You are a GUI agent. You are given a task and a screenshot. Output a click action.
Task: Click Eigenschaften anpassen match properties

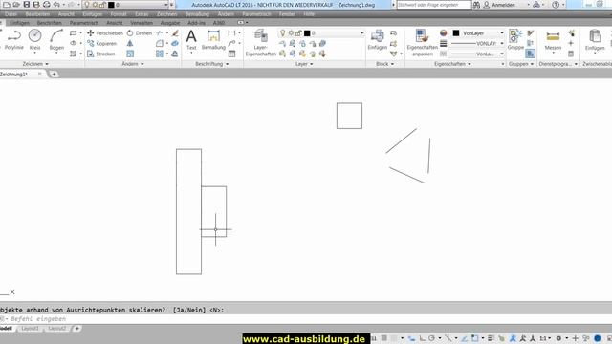click(x=423, y=43)
